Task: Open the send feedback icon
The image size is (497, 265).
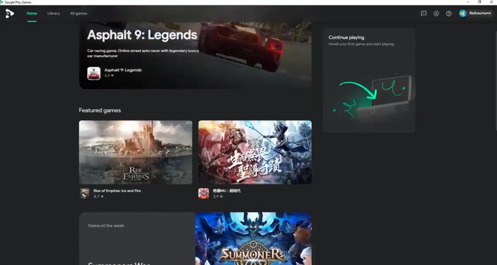Action: click(423, 13)
